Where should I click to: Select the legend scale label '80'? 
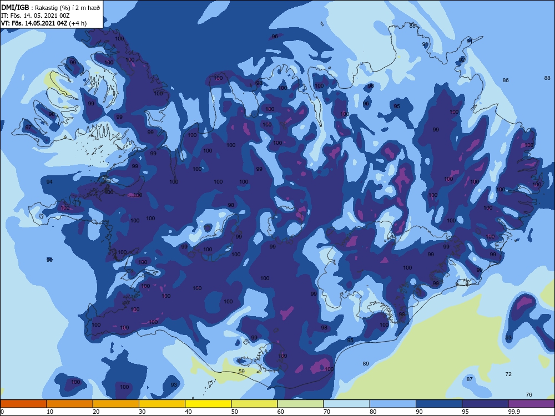pos(373,412)
